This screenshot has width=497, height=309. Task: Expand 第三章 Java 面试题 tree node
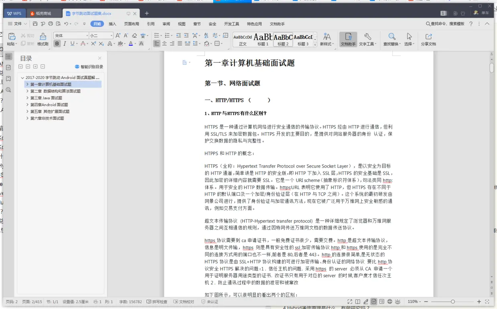(27, 98)
